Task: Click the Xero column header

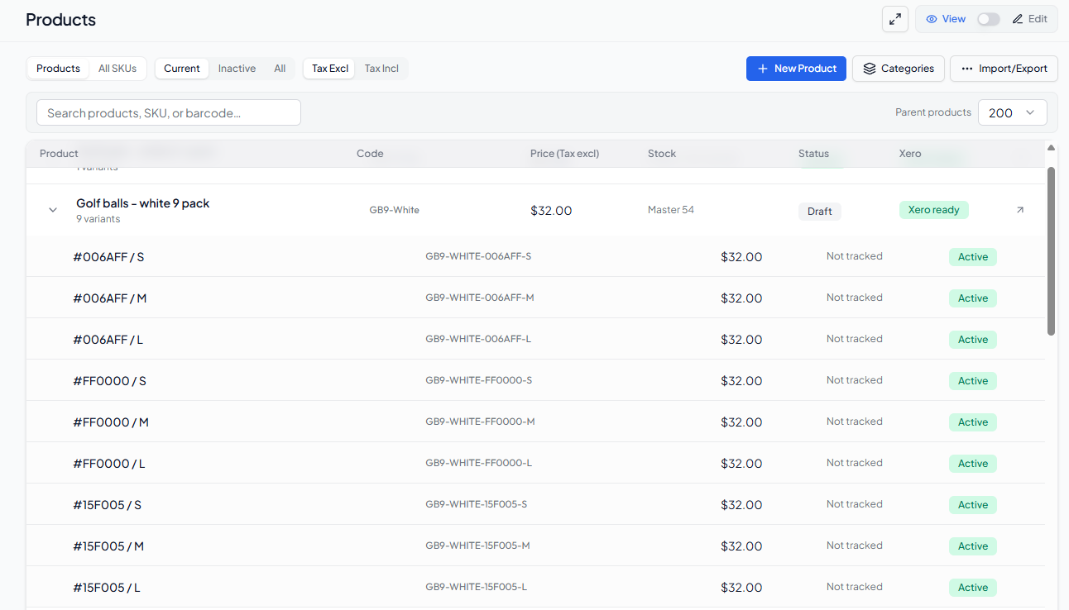Action: (910, 154)
